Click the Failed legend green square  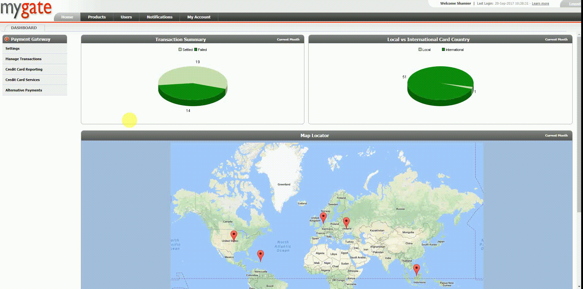tap(196, 49)
